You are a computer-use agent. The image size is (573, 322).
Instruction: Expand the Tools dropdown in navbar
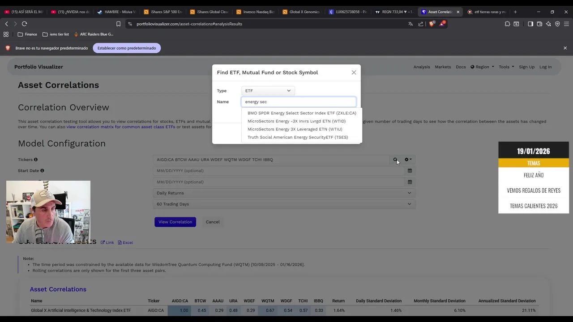[506, 67]
